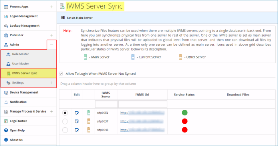Expand the Manage Process & Service menu
This screenshot has height=146, width=278.
52,111
